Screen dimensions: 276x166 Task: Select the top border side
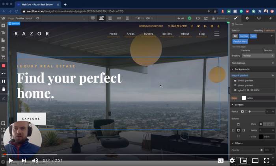pyautogui.click(x=238, y=124)
